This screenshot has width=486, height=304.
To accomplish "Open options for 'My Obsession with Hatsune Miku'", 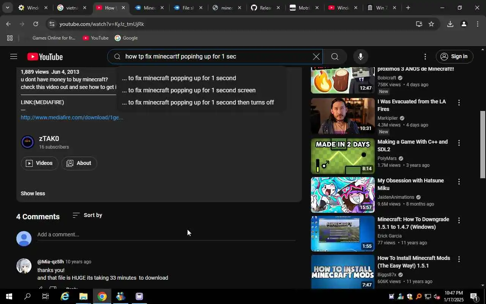I will tap(459, 182).
